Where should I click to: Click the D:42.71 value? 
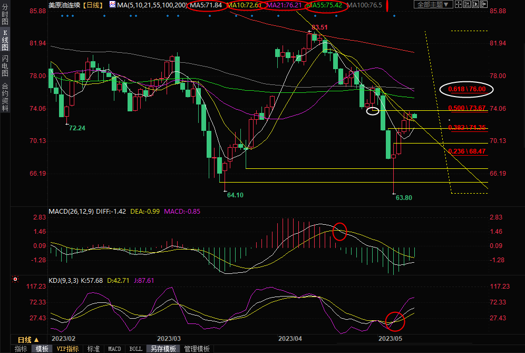pyautogui.click(x=118, y=281)
